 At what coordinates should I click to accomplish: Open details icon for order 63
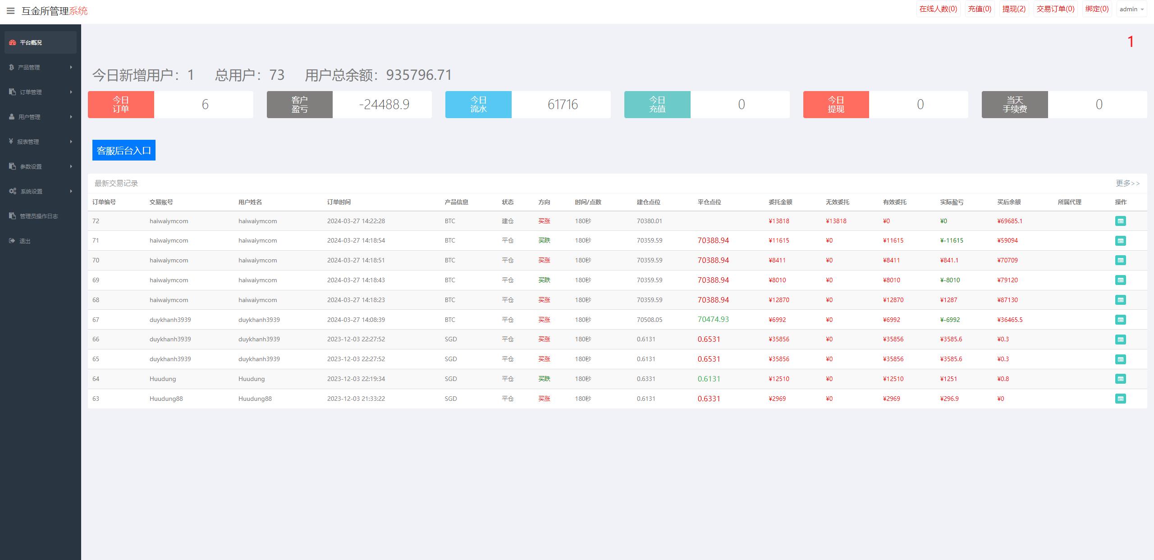click(1120, 399)
